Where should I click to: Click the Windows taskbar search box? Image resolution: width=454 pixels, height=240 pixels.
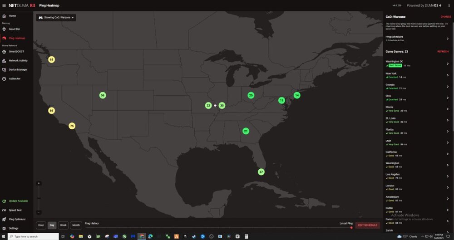(33, 236)
